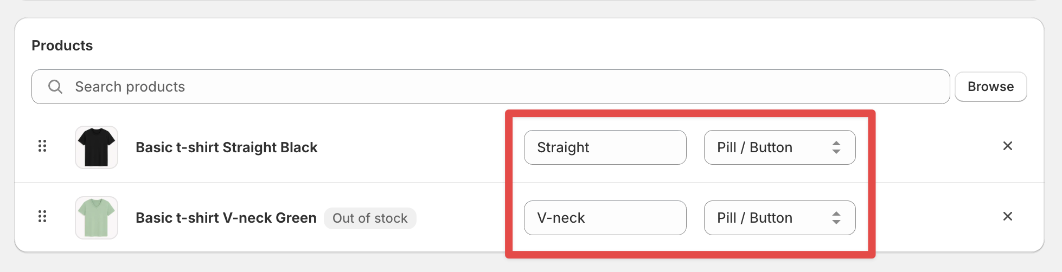Screen dimensions: 1062x272
Task: Focus the Search products field
Action: [x=490, y=87]
